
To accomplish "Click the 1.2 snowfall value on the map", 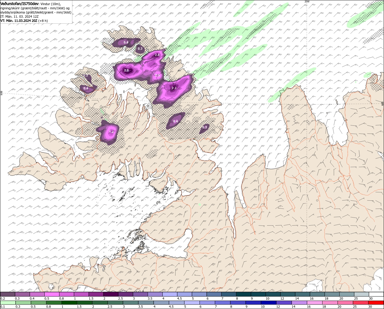I will click(x=111, y=132).
